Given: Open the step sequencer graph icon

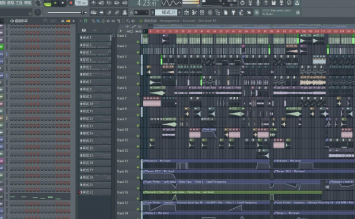Looking at the screenshot, I should [195, 12].
